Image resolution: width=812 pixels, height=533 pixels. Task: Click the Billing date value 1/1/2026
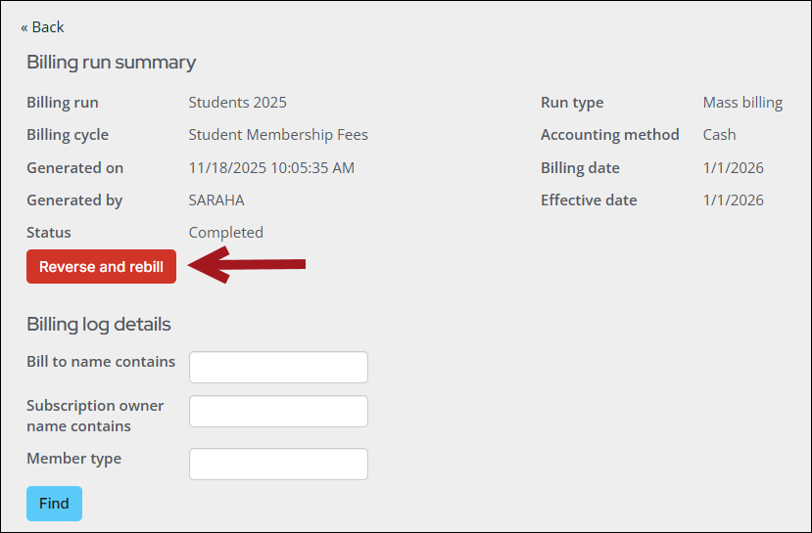coord(733,168)
